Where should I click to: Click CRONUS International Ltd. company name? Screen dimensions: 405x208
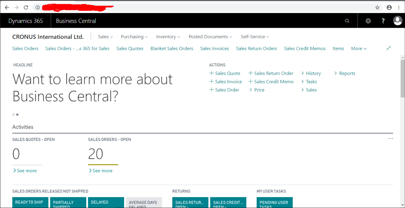coord(48,37)
